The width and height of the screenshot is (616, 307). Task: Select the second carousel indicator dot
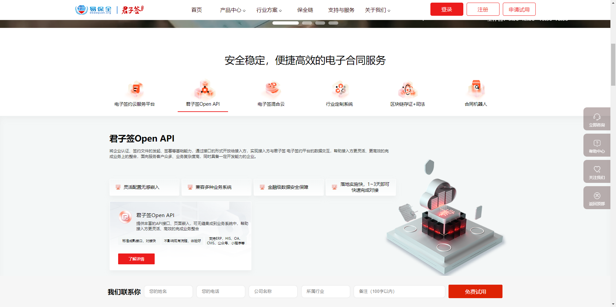pyautogui.click(x=307, y=23)
